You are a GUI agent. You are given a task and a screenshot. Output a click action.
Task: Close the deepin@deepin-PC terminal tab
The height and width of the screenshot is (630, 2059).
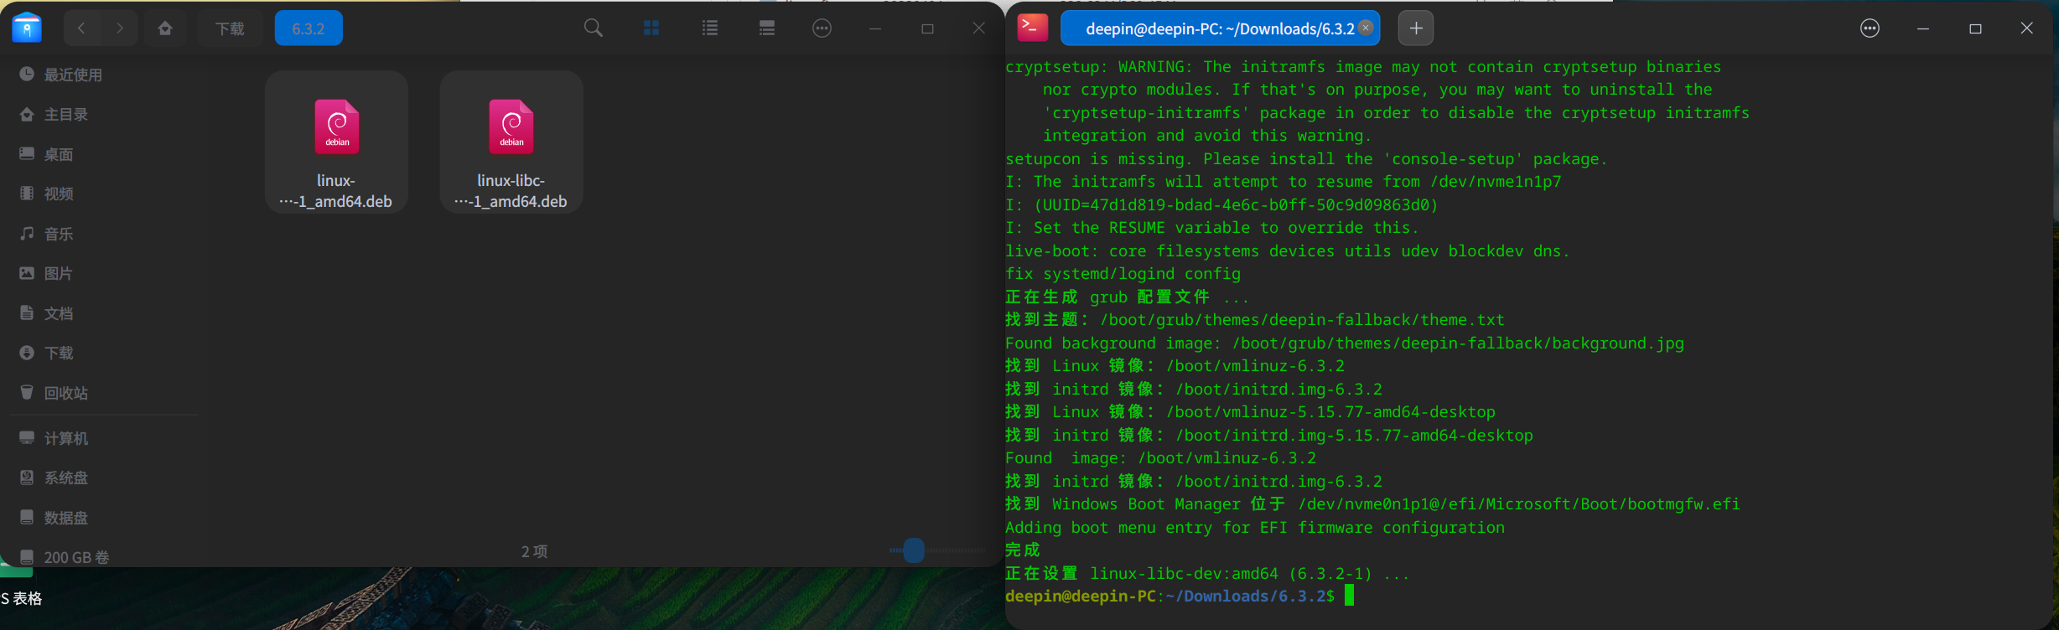[x=1366, y=28]
